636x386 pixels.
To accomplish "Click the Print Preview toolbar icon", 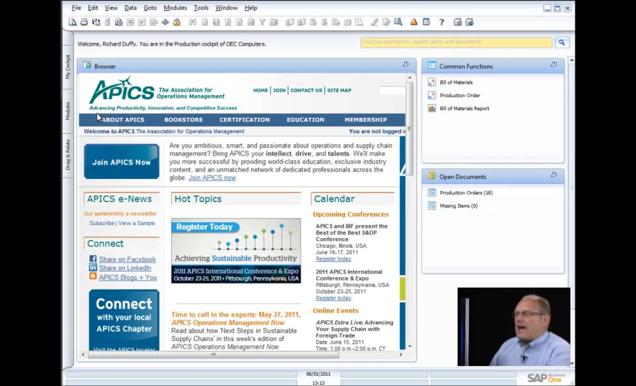I will tap(73, 22).
